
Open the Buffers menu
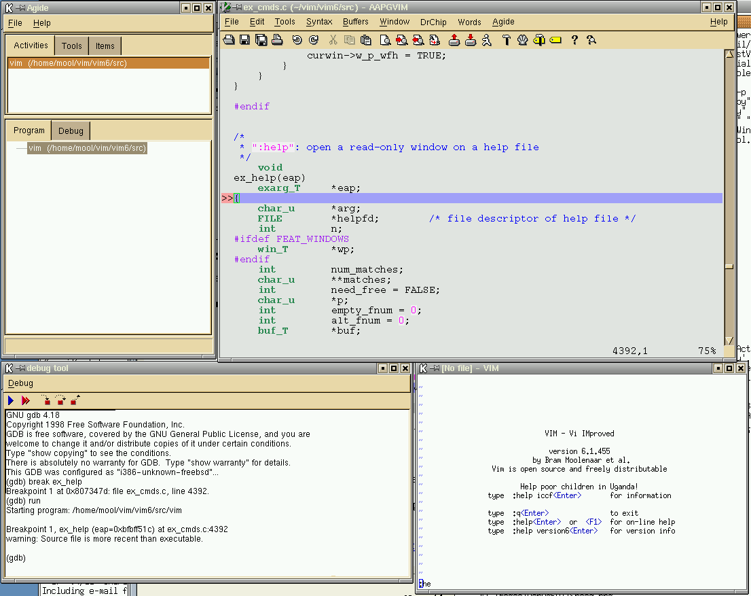click(x=356, y=22)
